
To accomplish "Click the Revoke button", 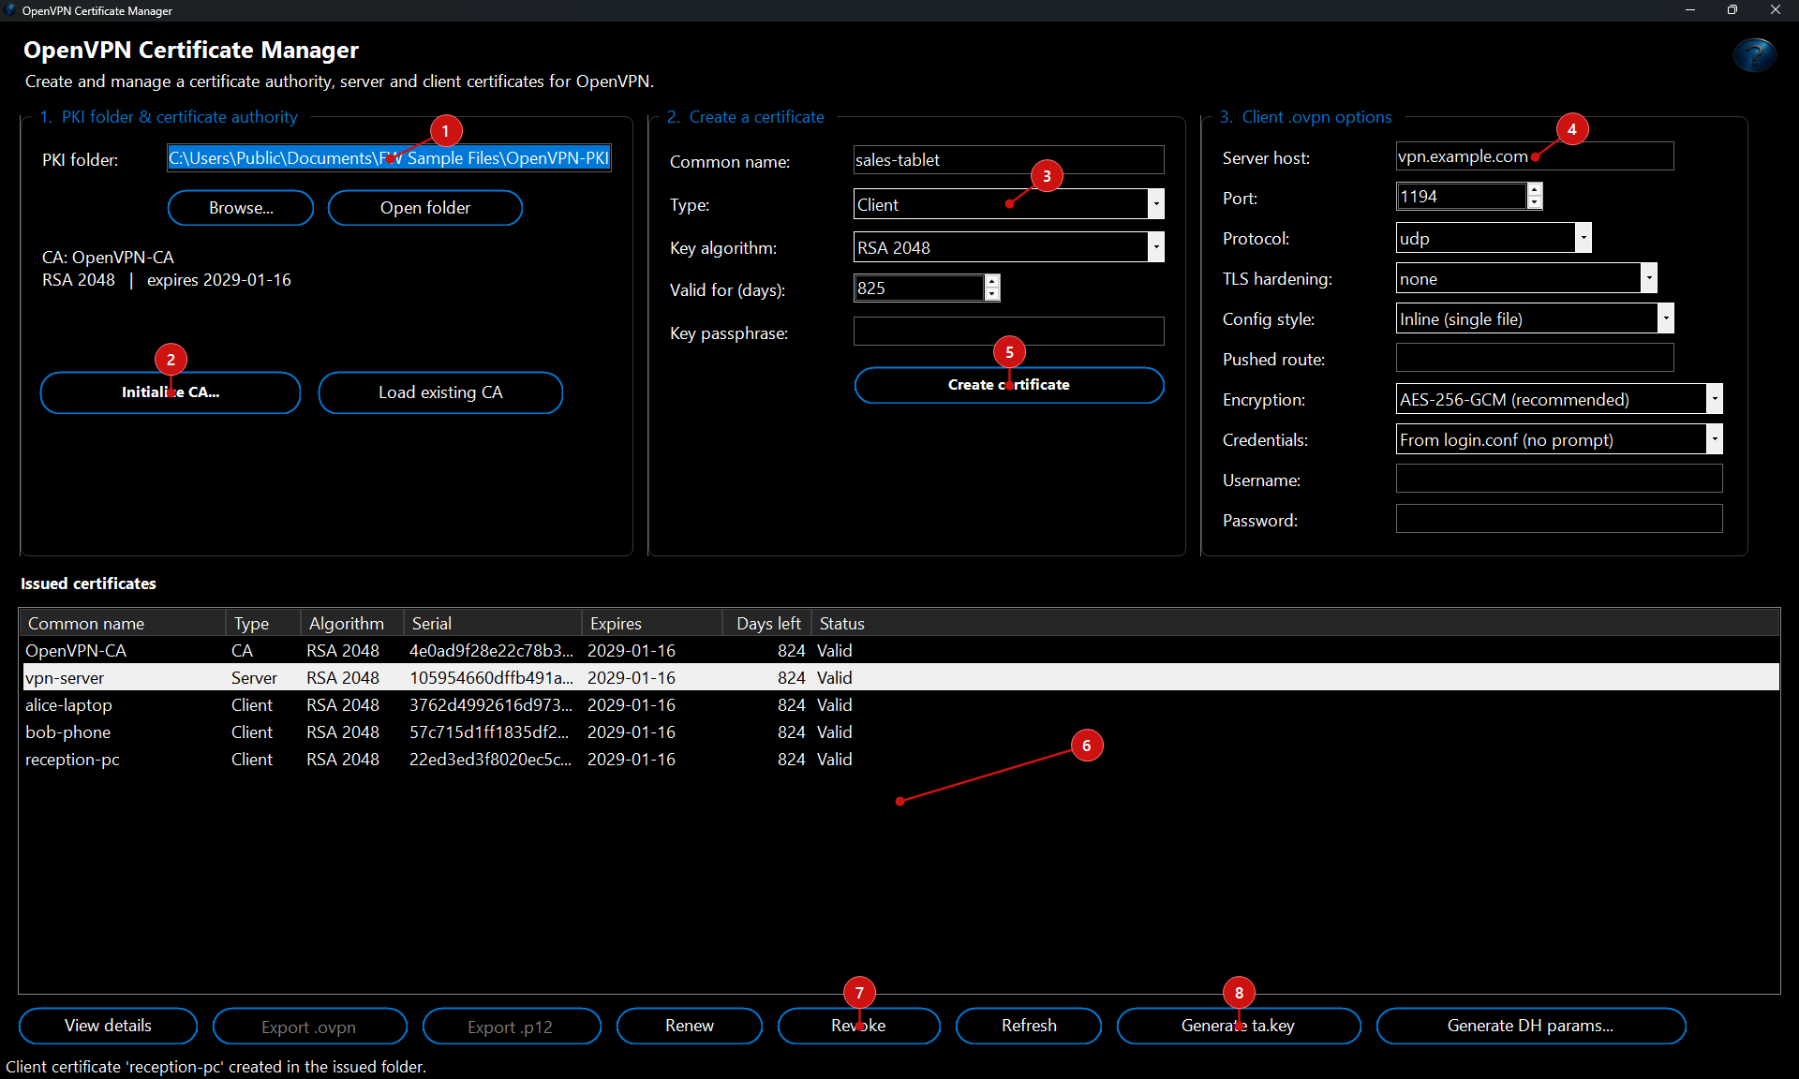I will pyautogui.click(x=858, y=1026).
